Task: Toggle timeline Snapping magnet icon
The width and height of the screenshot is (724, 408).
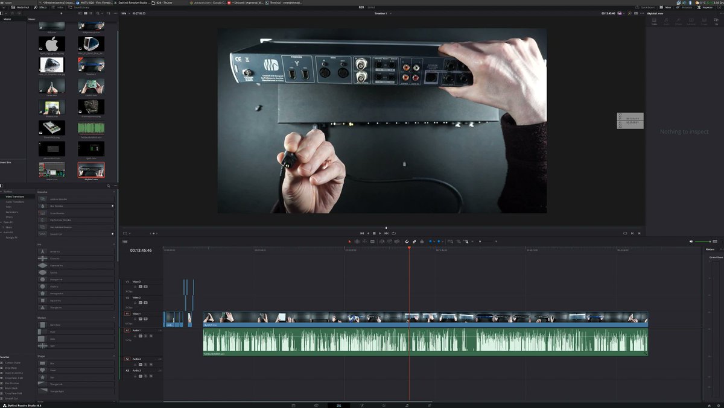Action: click(407, 241)
